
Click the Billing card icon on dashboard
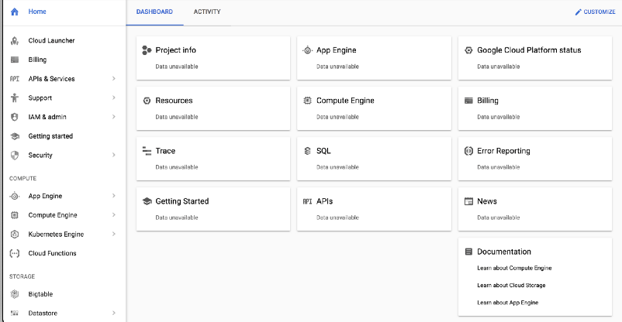click(x=468, y=101)
